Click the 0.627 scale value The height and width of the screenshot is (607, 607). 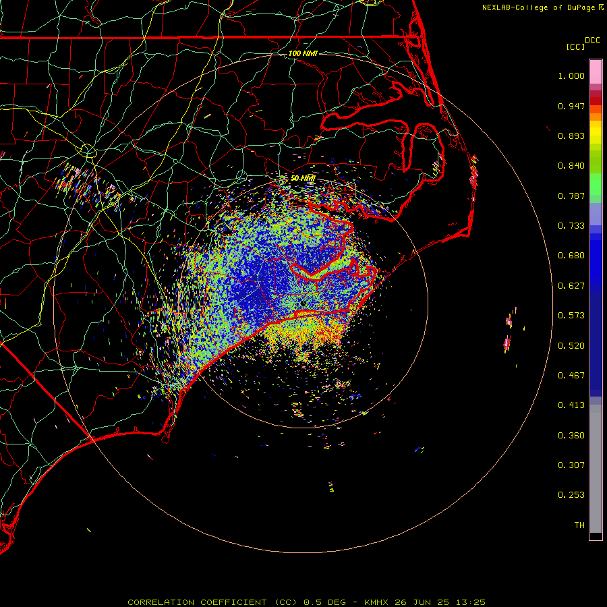tap(571, 286)
